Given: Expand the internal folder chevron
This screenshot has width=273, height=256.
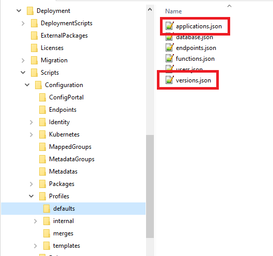Looking at the screenshot, I should click(35, 221).
